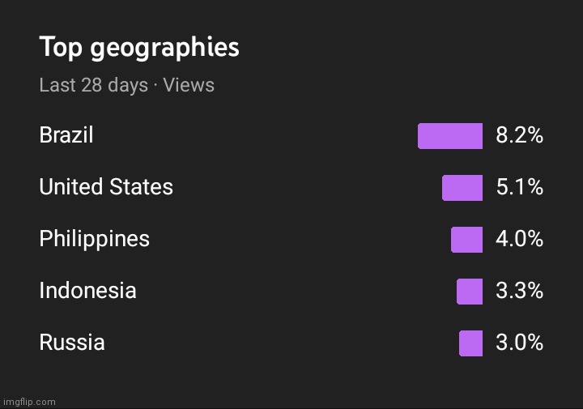Select the Philippines country label
583x409 pixels.
(x=95, y=239)
